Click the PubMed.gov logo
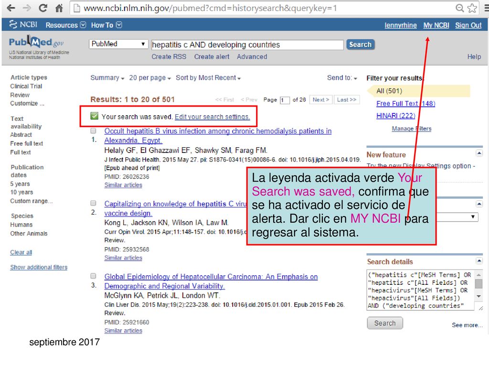 [x=36, y=42]
